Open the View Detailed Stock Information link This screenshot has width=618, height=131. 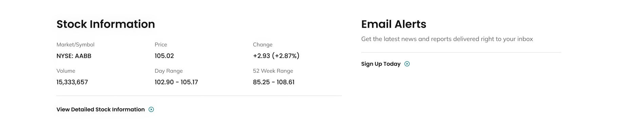pyautogui.click(x=105, y=109)
